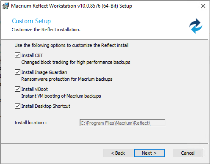210x164 pixels.
Task: Proceed with the Next > button
Action: 149,153
